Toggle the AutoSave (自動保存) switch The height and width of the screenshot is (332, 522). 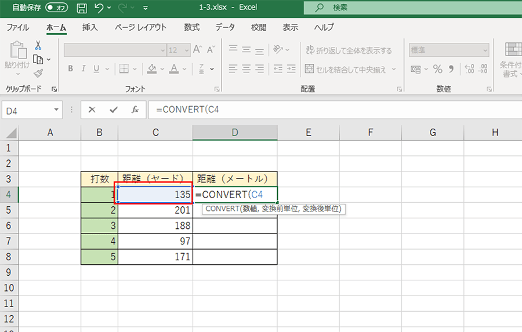57,8
